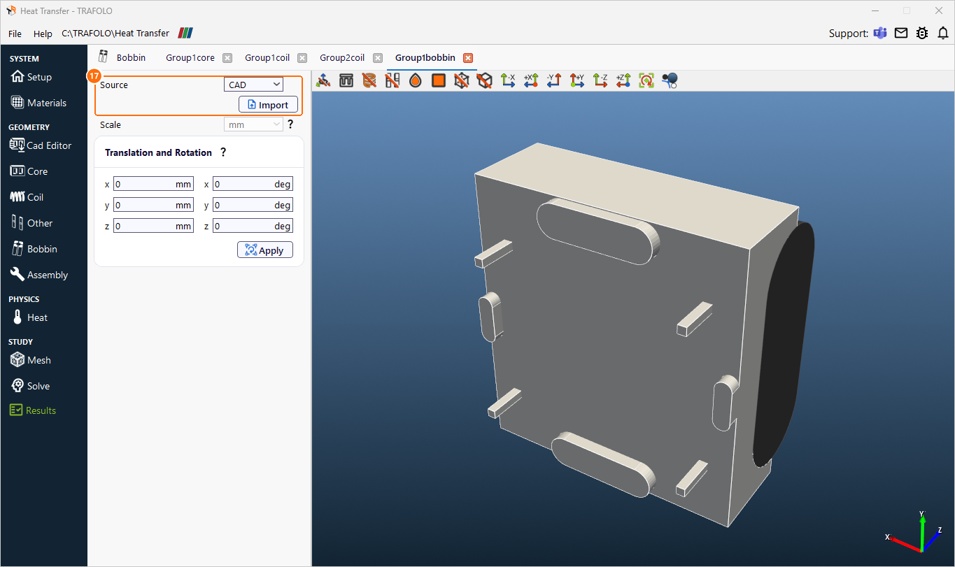Switch to the Group1core tab

point(190,57)
